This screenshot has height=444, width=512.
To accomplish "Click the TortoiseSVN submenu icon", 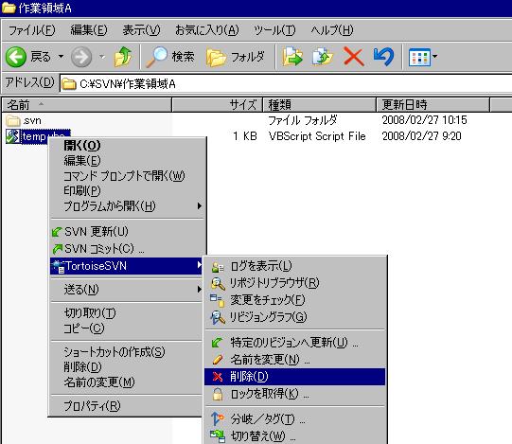I will 59,266.
